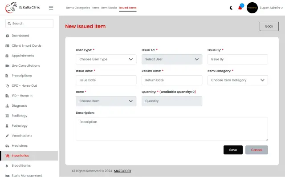Switch to the Item Stocks tab

coord(109,8)
